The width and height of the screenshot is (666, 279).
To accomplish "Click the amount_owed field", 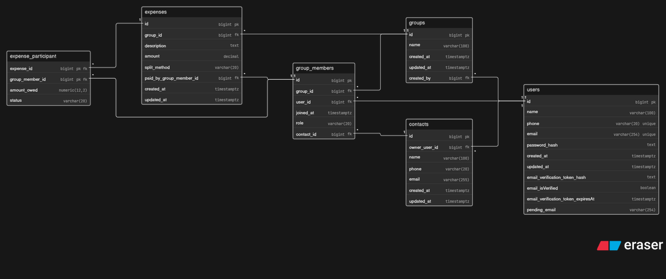I will click(x=49, y=90).
